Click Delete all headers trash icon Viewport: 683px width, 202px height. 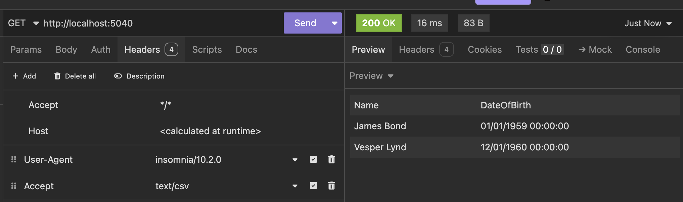tap(57, 76)
